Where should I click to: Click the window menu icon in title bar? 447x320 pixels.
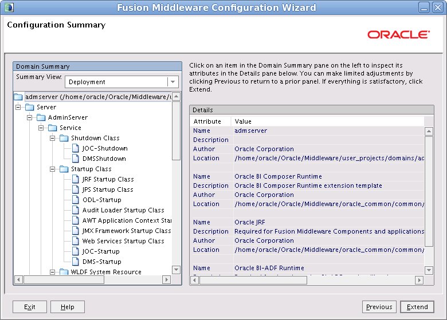[x=7, y=7]
